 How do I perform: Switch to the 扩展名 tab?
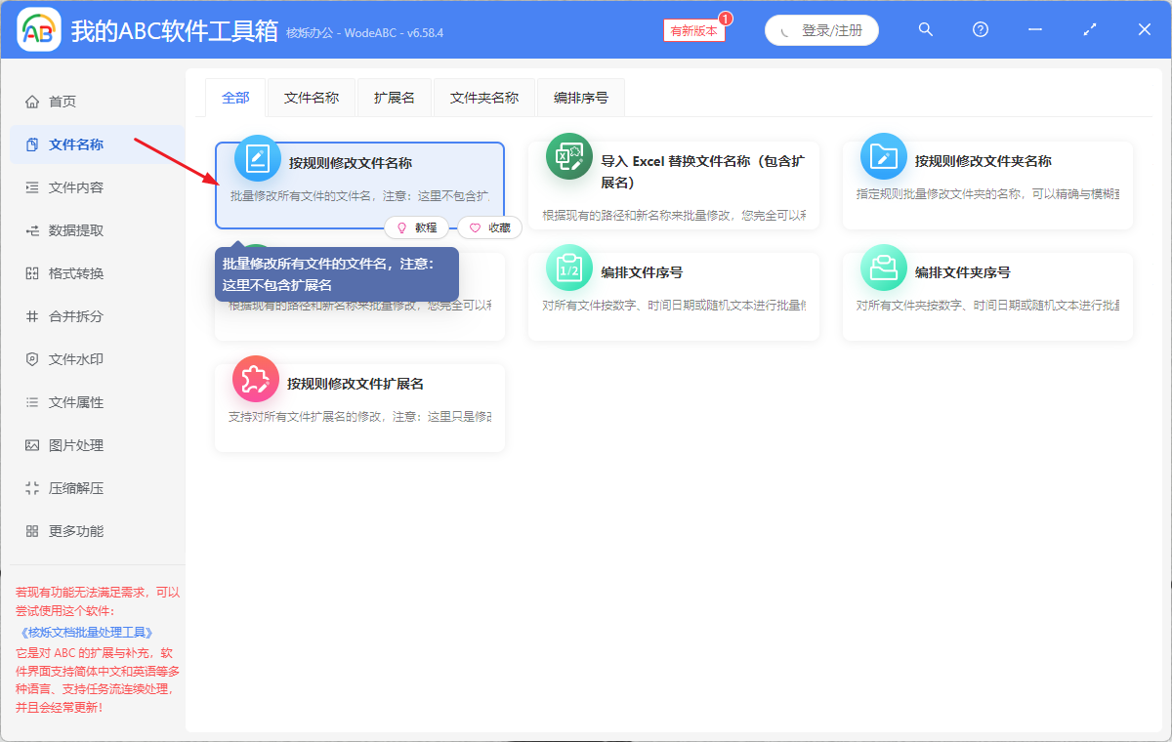pyautogui.click(x=394, y=97)
